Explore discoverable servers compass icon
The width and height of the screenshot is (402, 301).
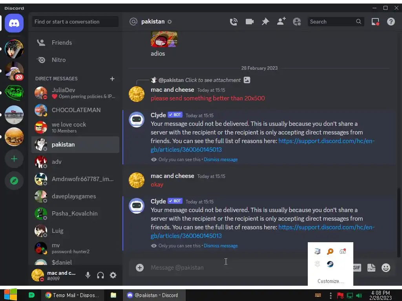[14, 181]
